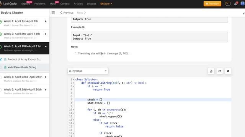Expand the Store dropdown
Screen dimensions: 245x137
[x=106, y=3]
